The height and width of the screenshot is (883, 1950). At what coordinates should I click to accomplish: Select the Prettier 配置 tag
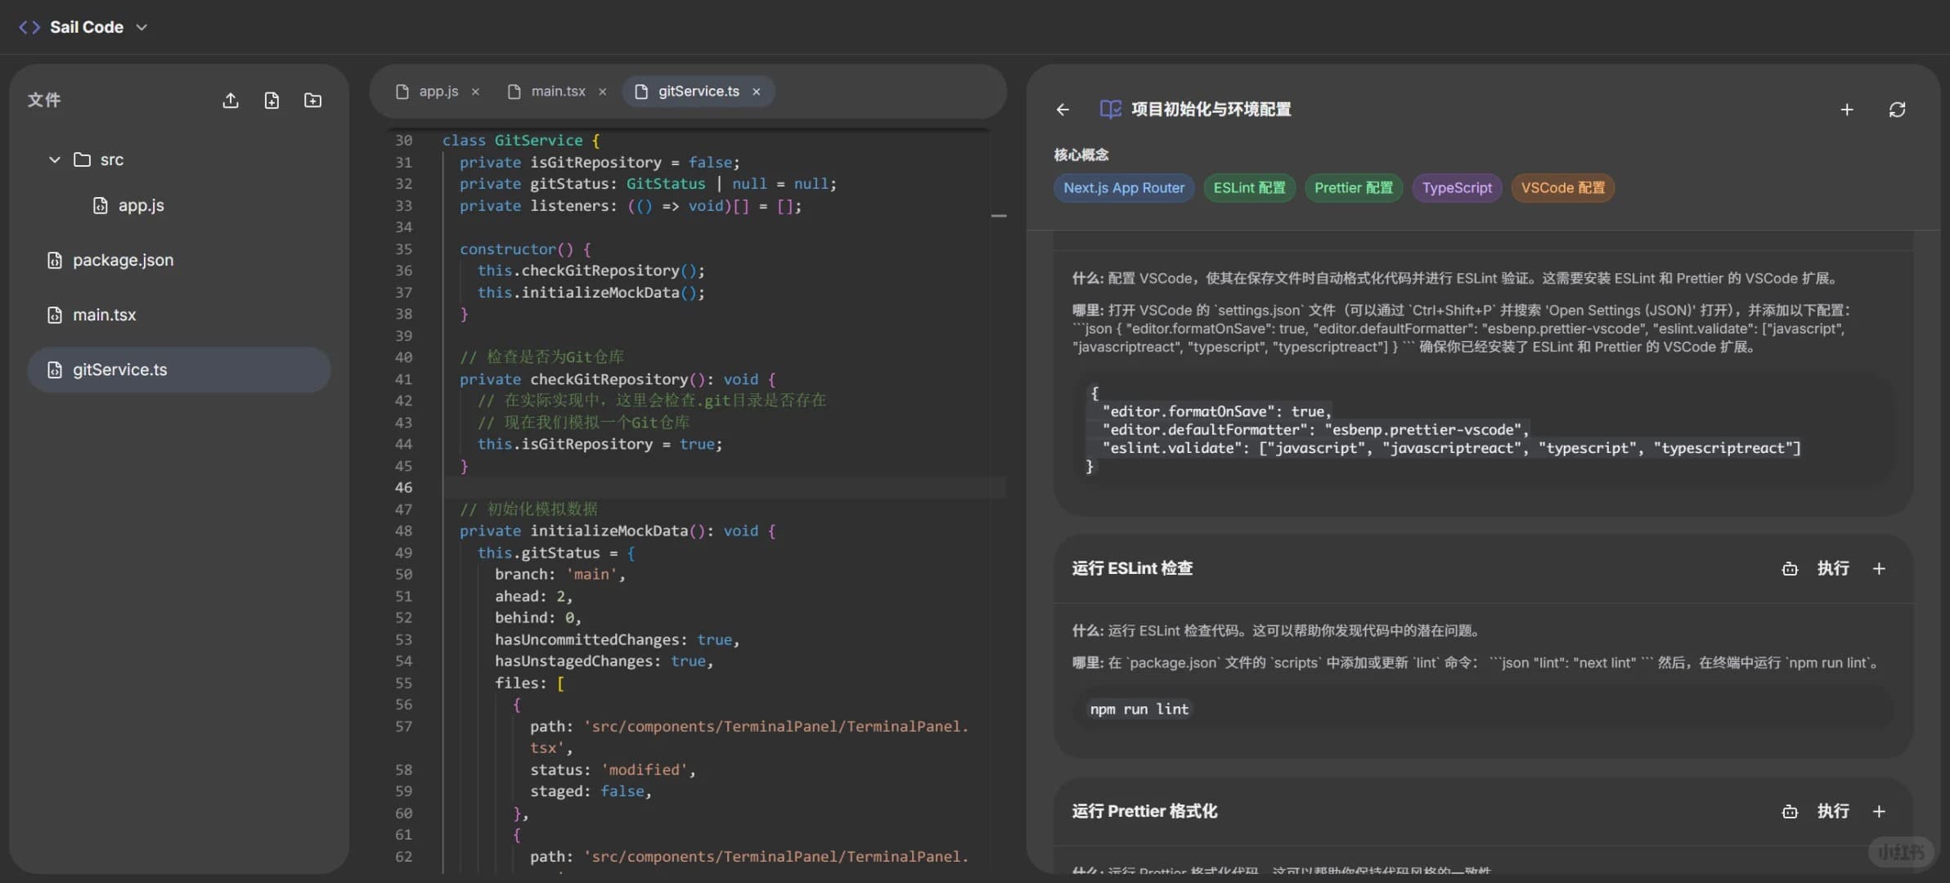coord(1354,188)
